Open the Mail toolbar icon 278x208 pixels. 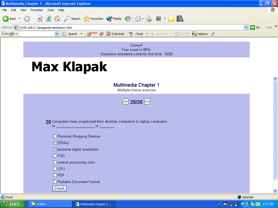point(138,19)
